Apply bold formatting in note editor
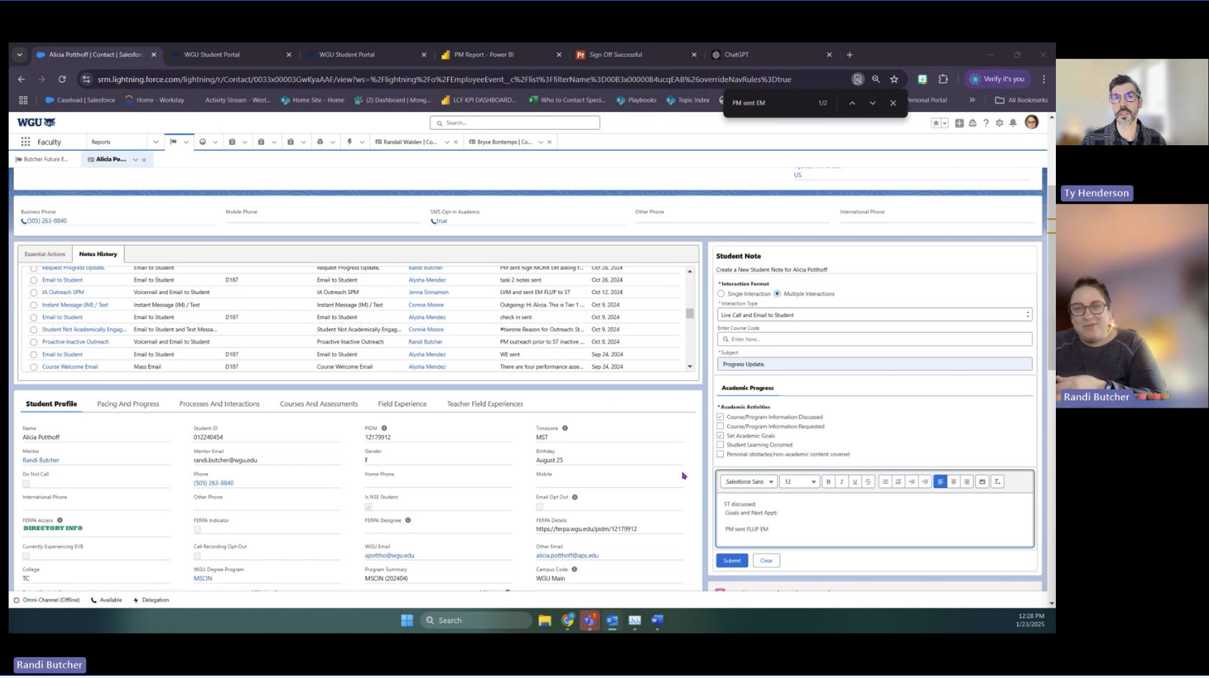Viewport: 1209px width, 678px height. click(828, 482)
